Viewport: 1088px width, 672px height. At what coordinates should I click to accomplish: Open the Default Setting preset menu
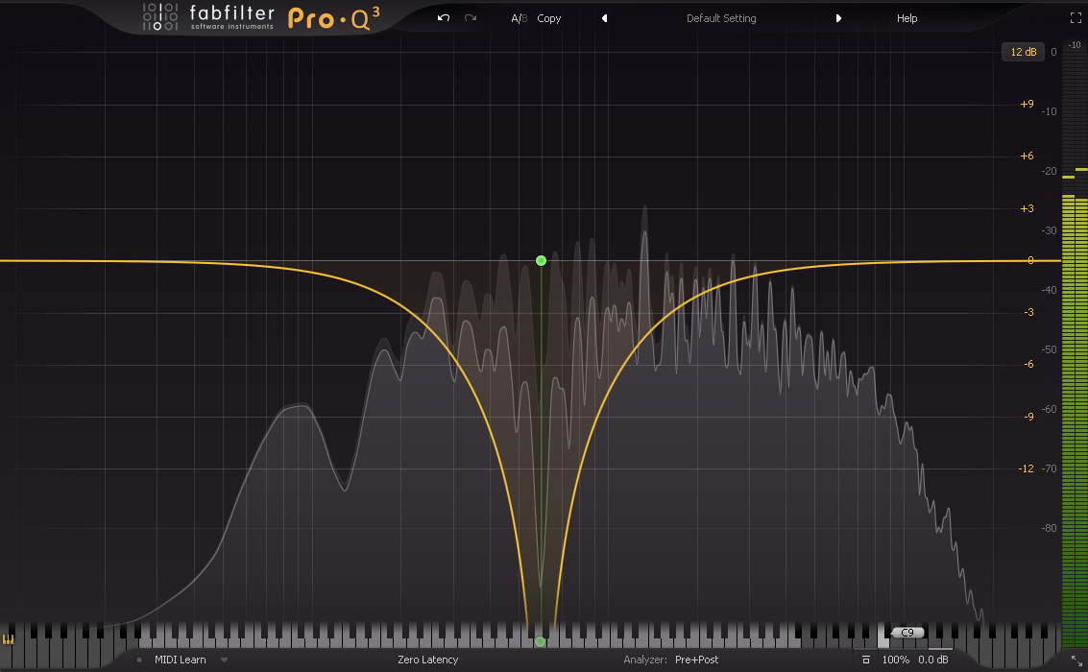[721, 18]
